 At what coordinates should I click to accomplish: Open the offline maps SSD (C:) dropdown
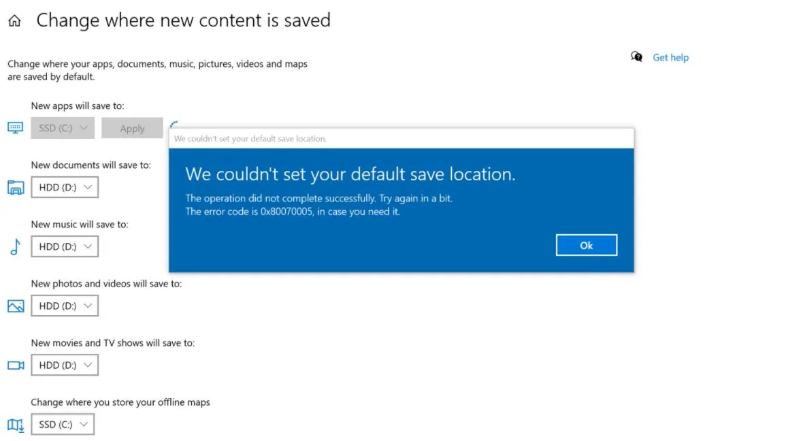click(x=63, y=425)
